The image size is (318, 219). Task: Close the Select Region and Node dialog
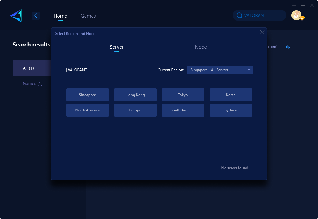[x=262, y=32]
